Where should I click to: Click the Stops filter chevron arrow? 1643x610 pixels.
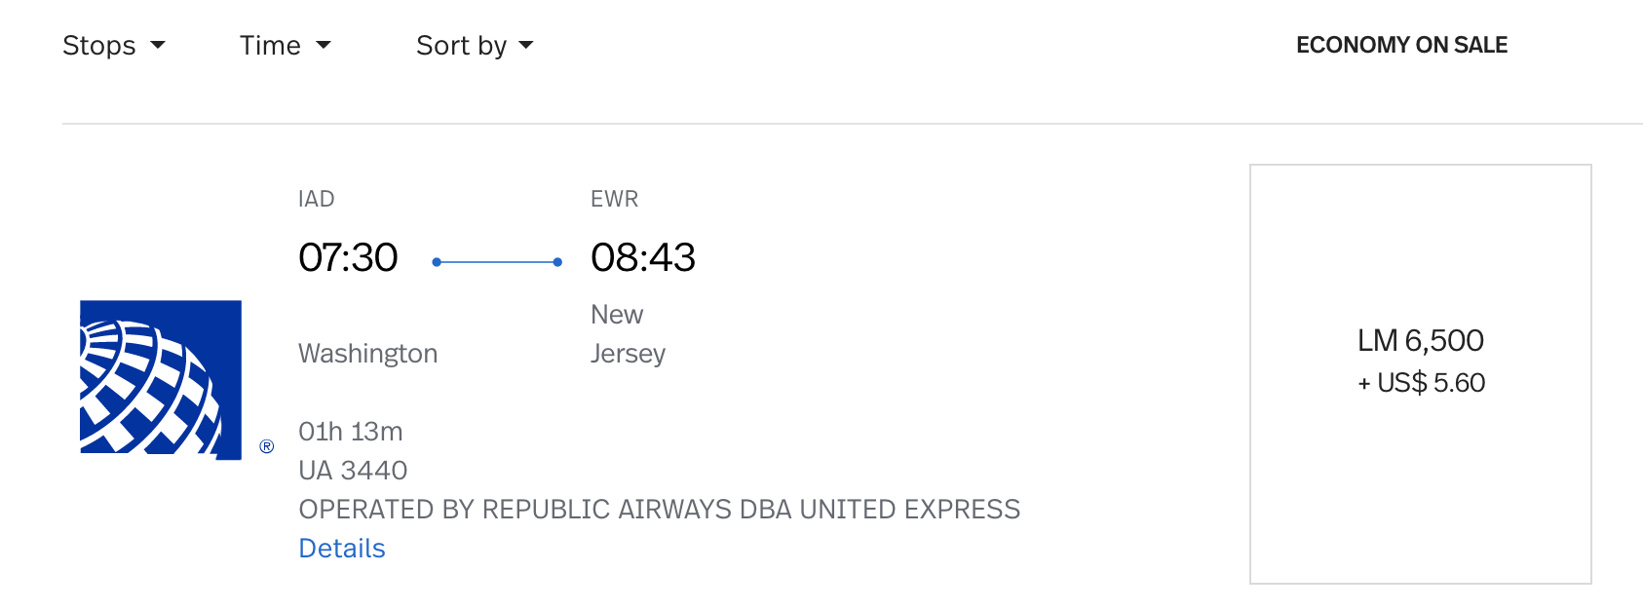(x=159, y=45)
